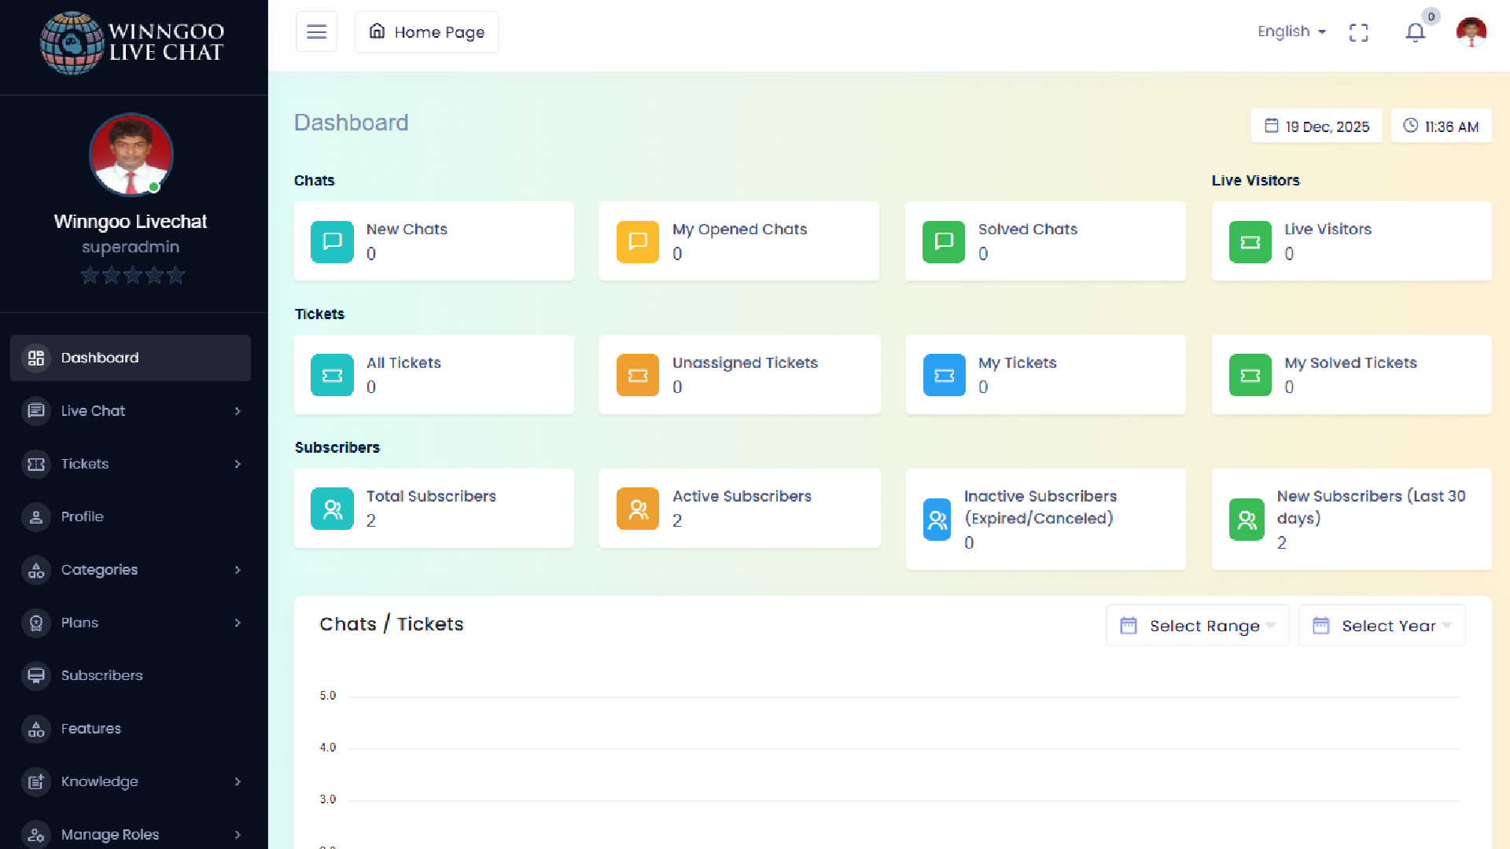Screen dimensions: 1510x849
Task: Click the Total Subscribers teal icon
Action: click(x=332, y=509)
